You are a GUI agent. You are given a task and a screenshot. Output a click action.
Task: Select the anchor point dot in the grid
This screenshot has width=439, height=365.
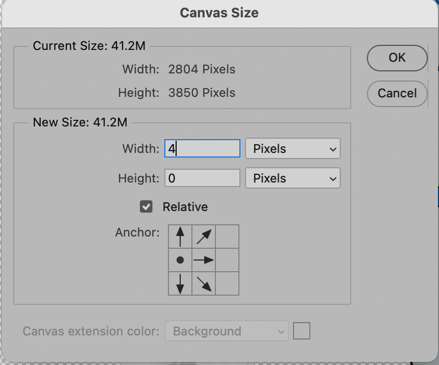[180, 260]
